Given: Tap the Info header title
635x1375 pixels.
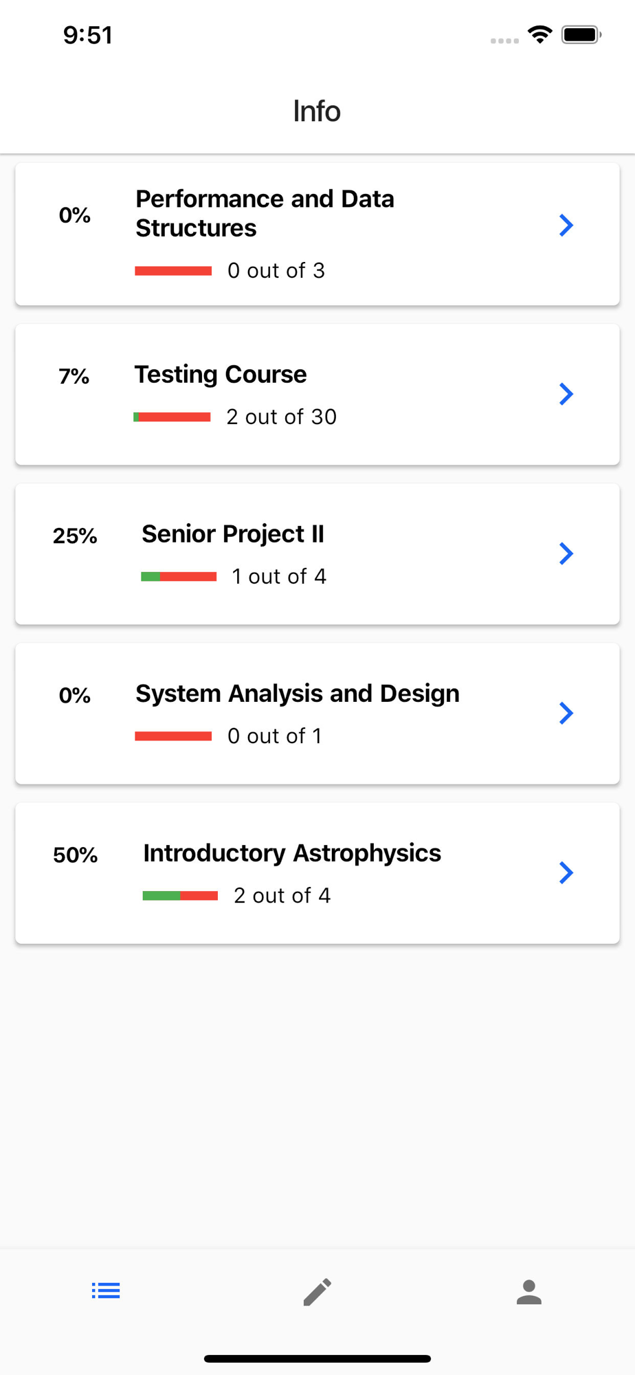Looking at the screenshot, I should [x=317, y=111].
